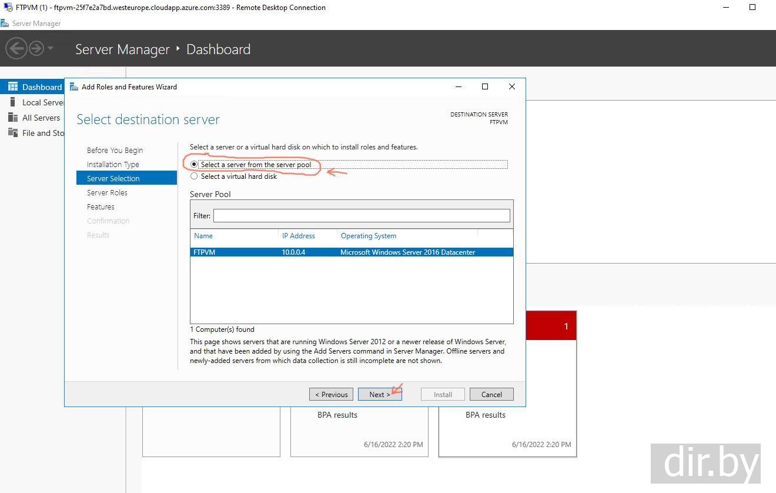Open the Server Roles wizard step
The width and height of the screenshot is (776, 493).
tap(107, 193)
